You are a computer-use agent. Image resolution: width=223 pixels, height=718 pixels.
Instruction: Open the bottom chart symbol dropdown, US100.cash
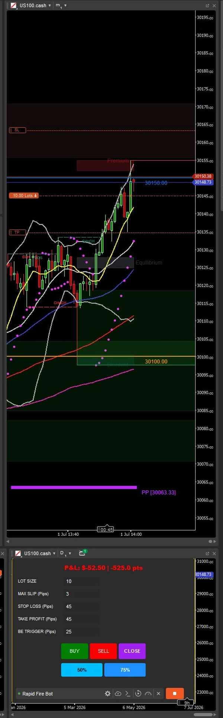click(40, 553)
